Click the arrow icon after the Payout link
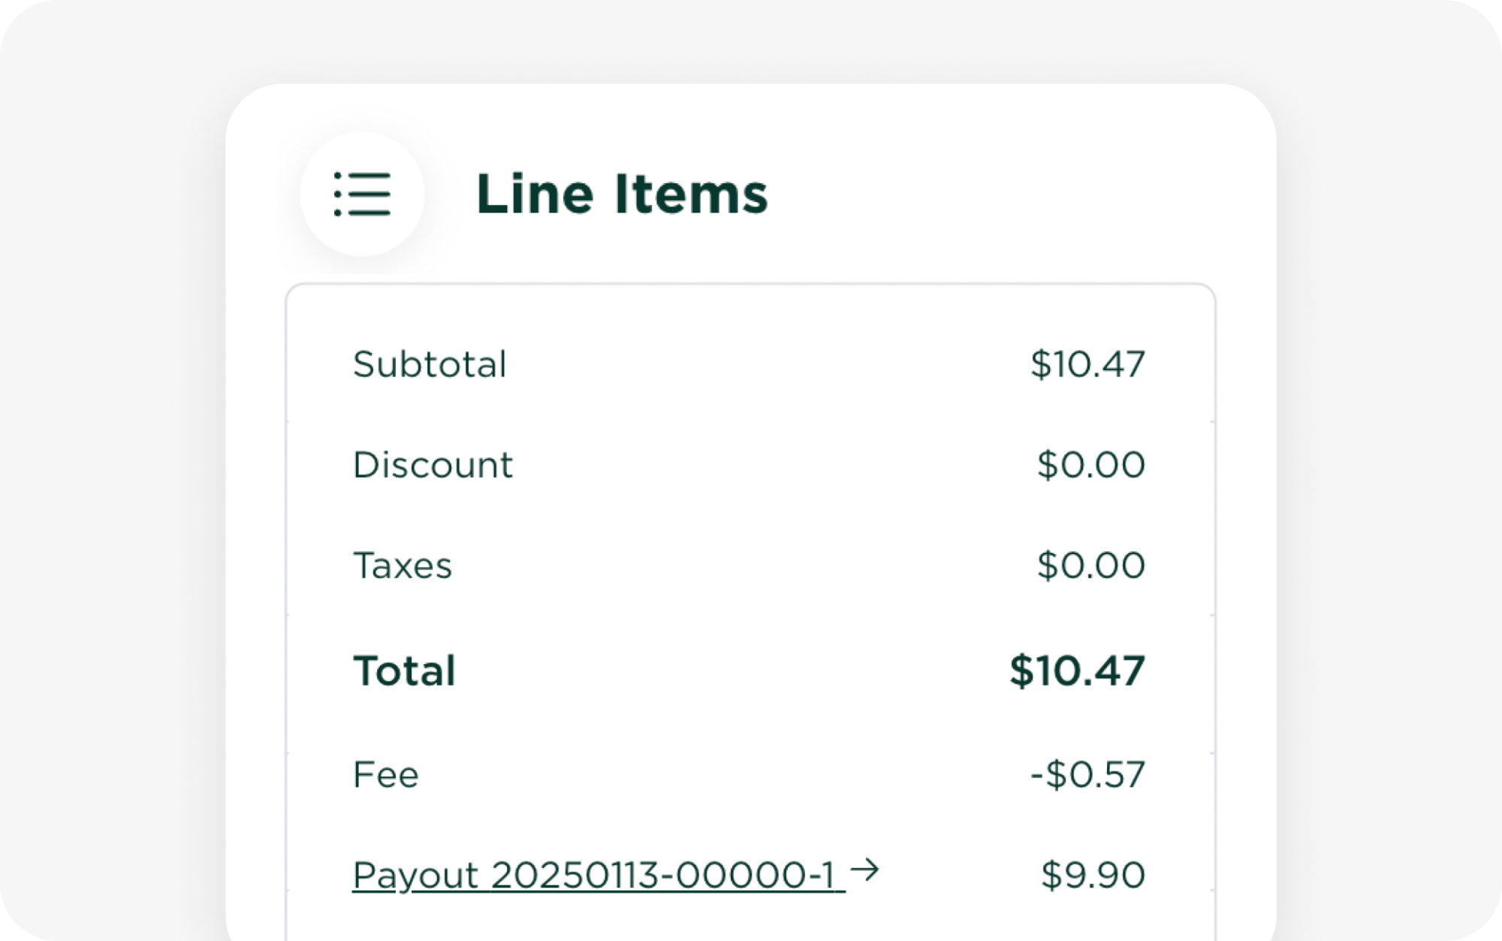Viewport: 1502px width, 941px height. point(865,871)
